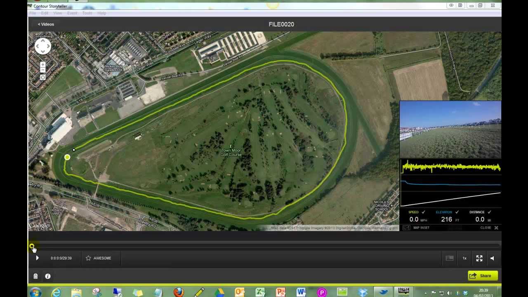Change the 1x playback speed
Screen dimensions: 528x297
(x=464, y=258)
